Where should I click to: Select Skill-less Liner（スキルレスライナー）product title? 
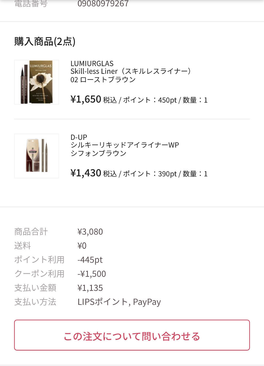131,71
